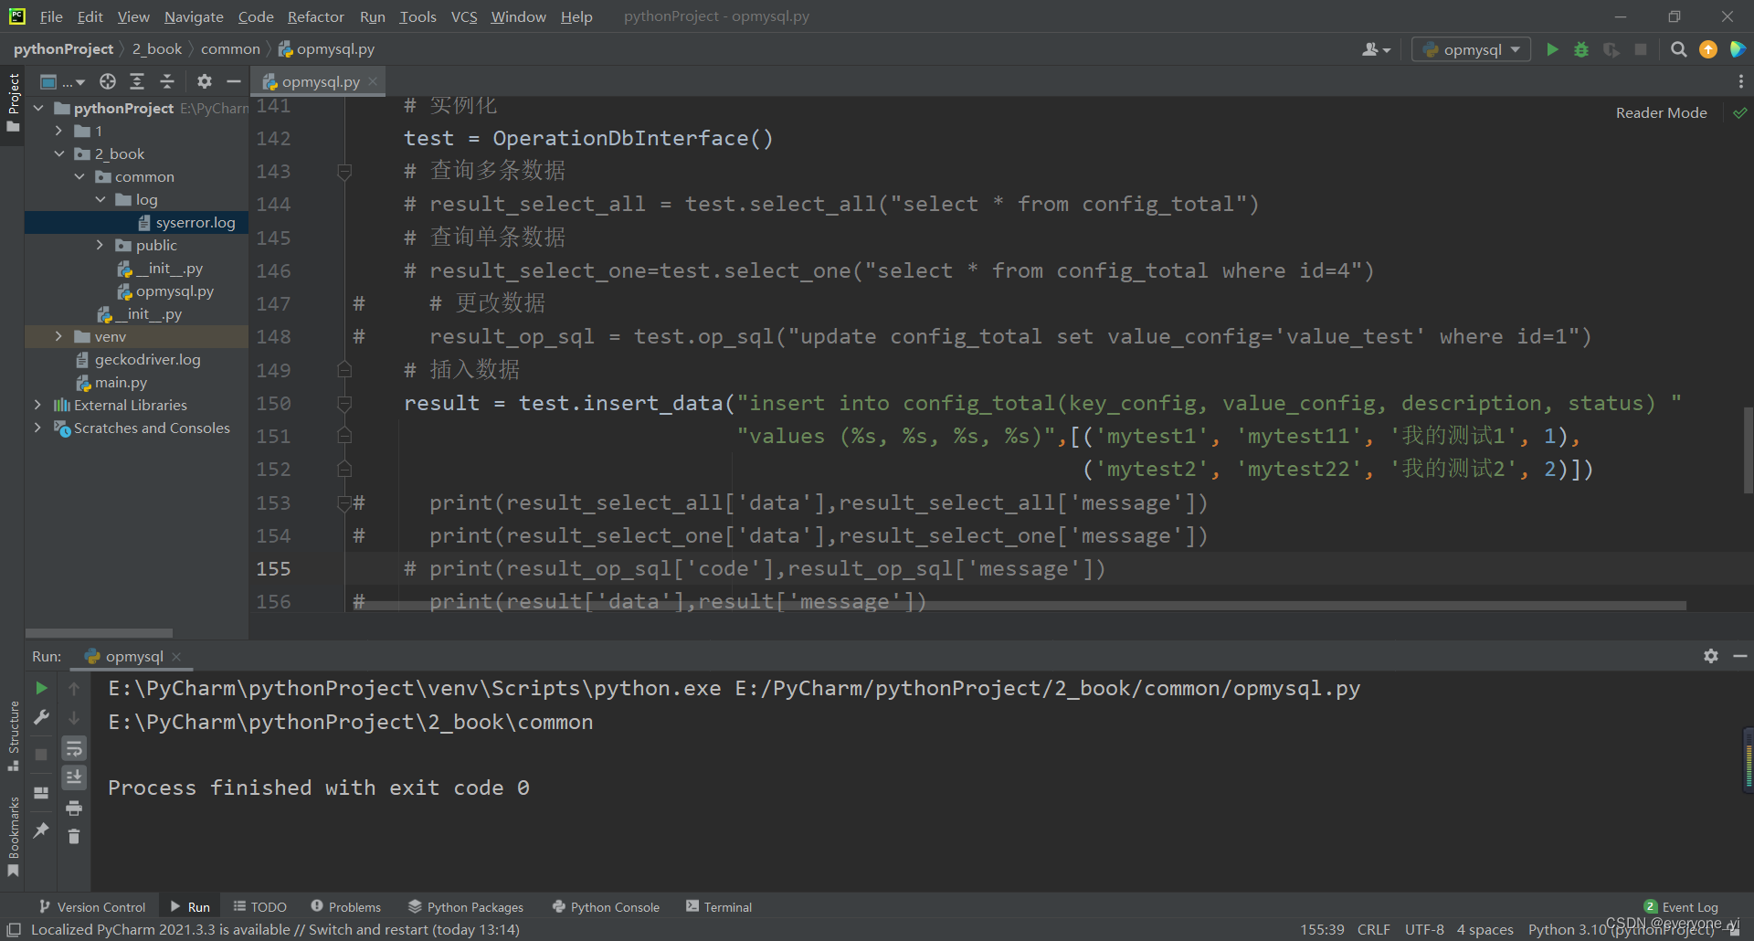Open Project panel settings gear
This screenshot has height=941, width=1754.
[x=205, y=81]
